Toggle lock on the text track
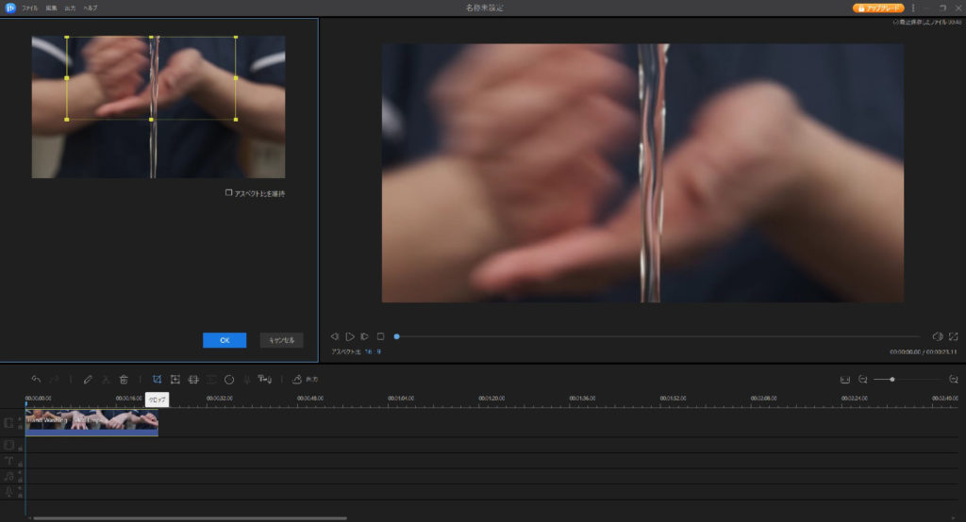Screen dimensions: 966x522 click(20, 464)
